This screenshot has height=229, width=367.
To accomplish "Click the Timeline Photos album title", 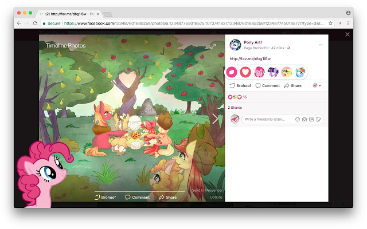I will coord(65,46).
